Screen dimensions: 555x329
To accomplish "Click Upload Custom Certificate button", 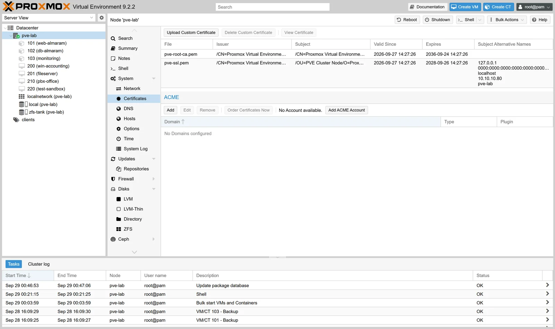I will pos(191,33).
